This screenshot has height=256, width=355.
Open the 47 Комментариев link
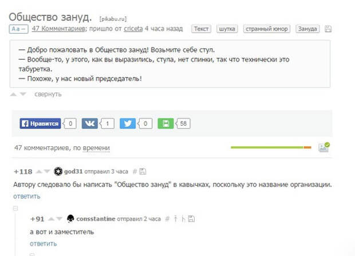pyautogui.click(x=58, y=29)
